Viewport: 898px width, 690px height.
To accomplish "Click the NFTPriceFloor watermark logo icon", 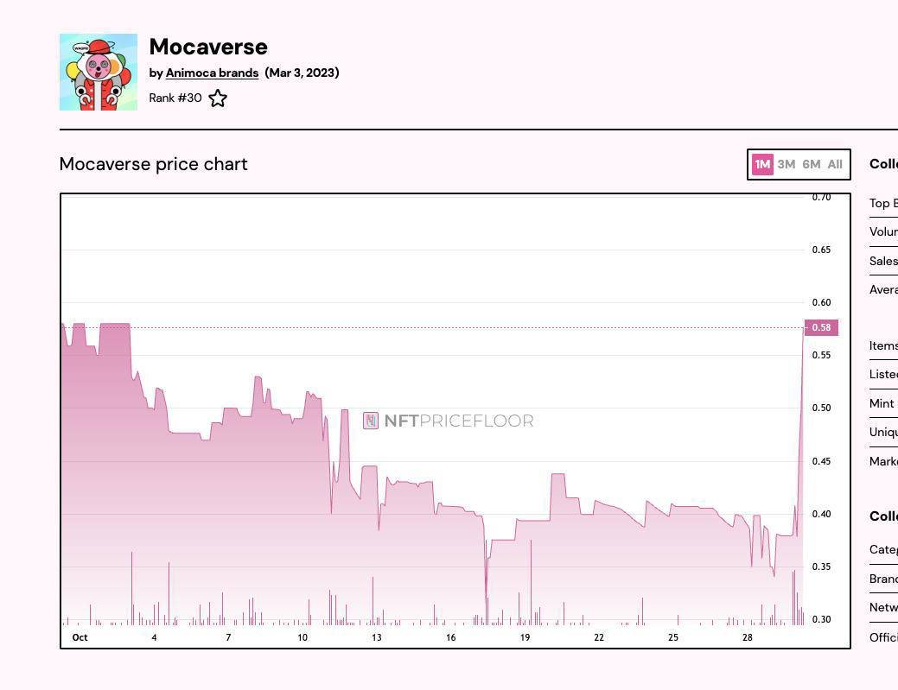I will click(x=371, y=421).
